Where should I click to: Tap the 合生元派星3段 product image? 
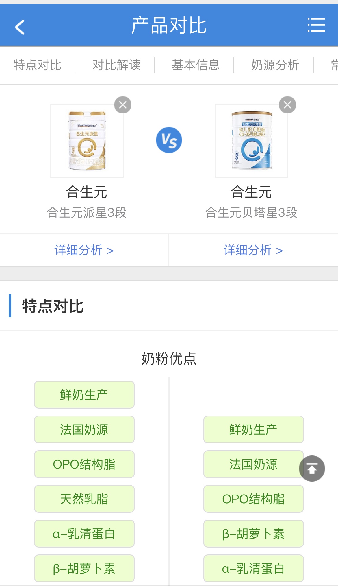point(87,141)
